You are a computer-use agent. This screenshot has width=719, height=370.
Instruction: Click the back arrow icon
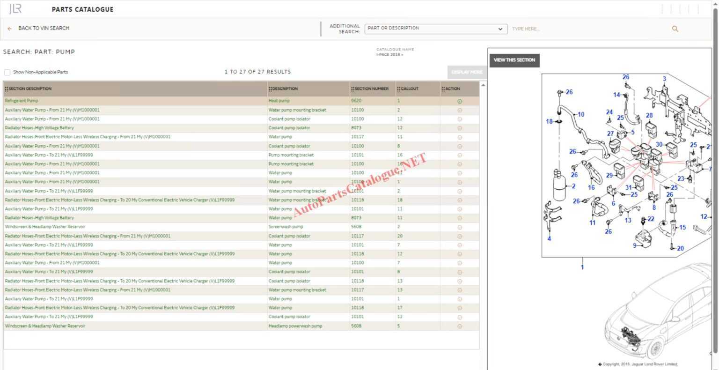point(10,29)
